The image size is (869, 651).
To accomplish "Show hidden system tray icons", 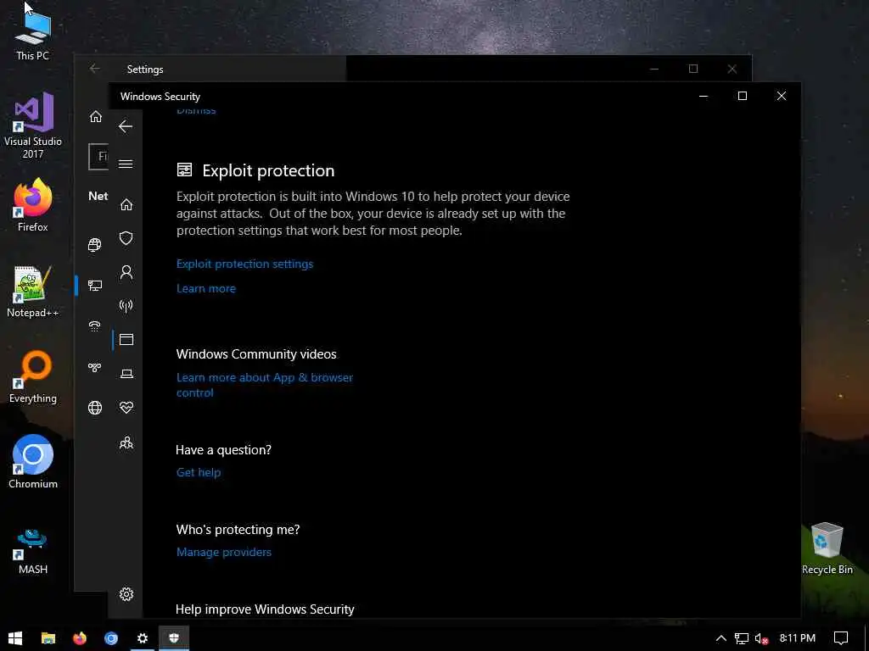I will tap(721, 638).
